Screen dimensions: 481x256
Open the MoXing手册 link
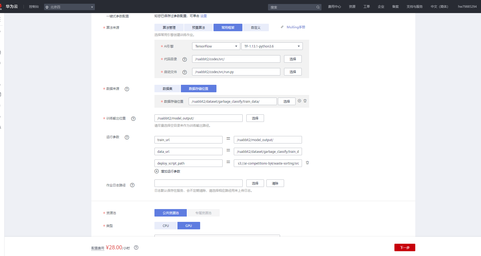coord(296,27)
